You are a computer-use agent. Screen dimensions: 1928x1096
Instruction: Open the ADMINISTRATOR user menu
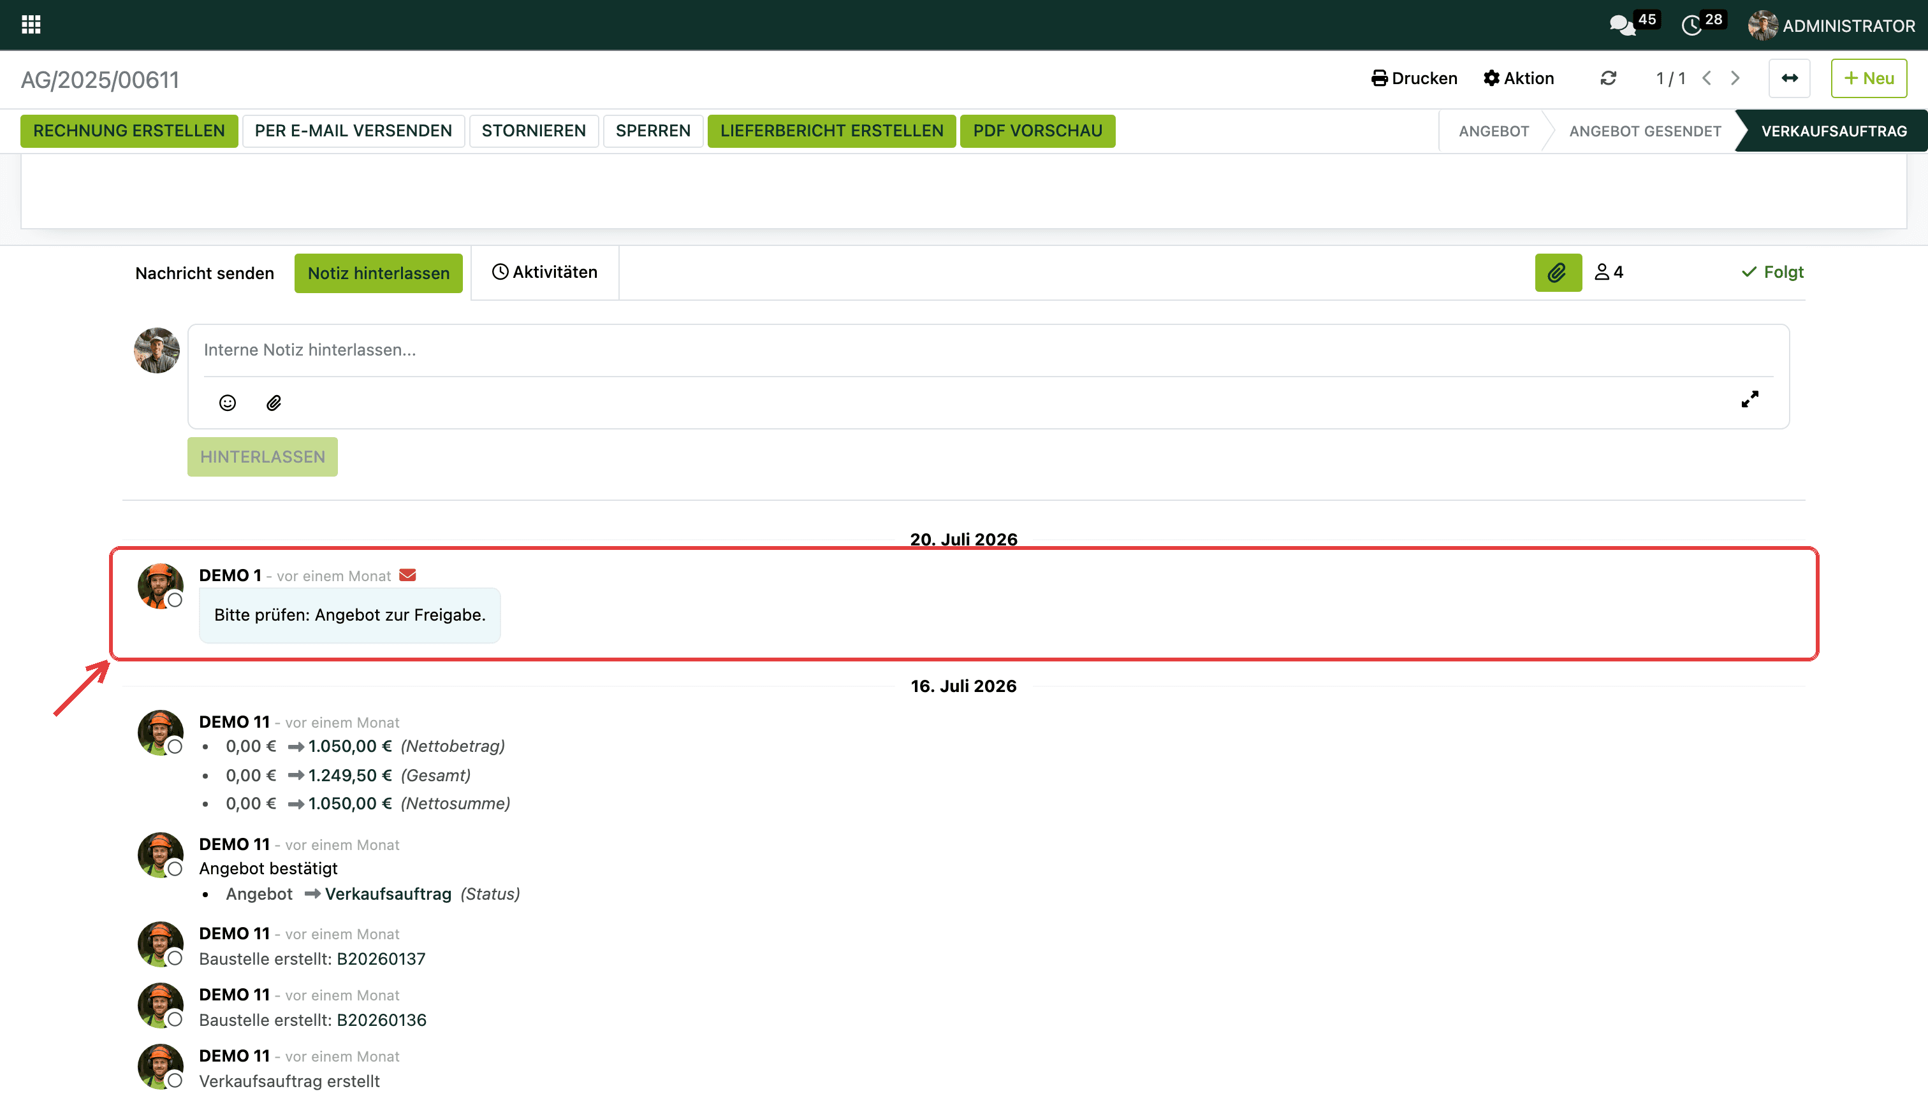tap(1832, 25)
